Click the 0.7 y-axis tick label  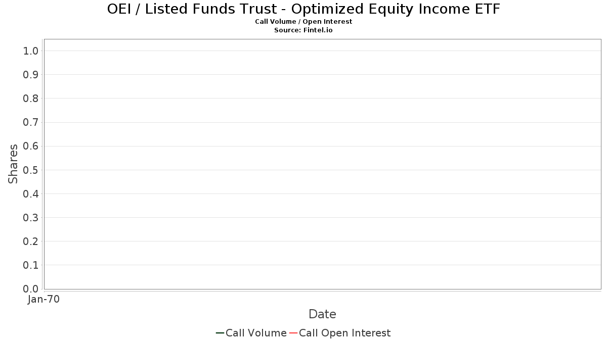click(x=31, y=122)
